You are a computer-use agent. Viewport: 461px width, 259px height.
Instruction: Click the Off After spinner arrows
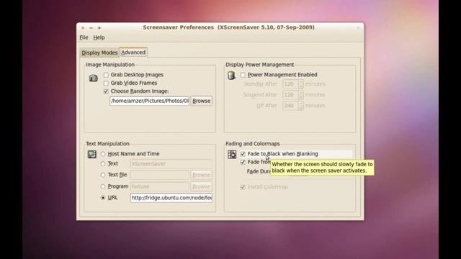pyautogui.click(x=300, y=106)
